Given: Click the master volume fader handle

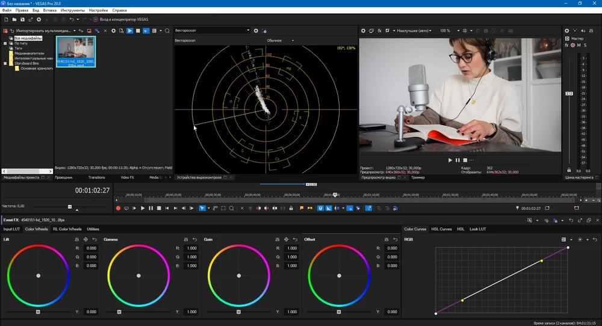Looking at the screenshot, I should tap(569, 94).
